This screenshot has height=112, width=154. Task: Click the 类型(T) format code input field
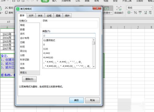pos(69,35)
